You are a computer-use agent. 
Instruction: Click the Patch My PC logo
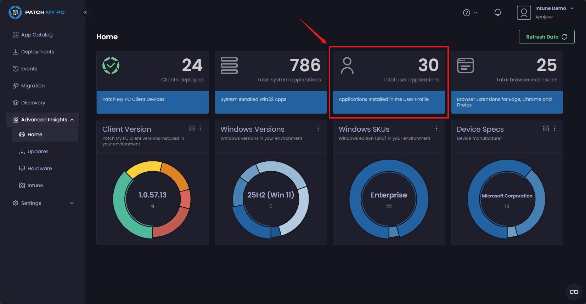pyautogui.click(x=36, y=12)
